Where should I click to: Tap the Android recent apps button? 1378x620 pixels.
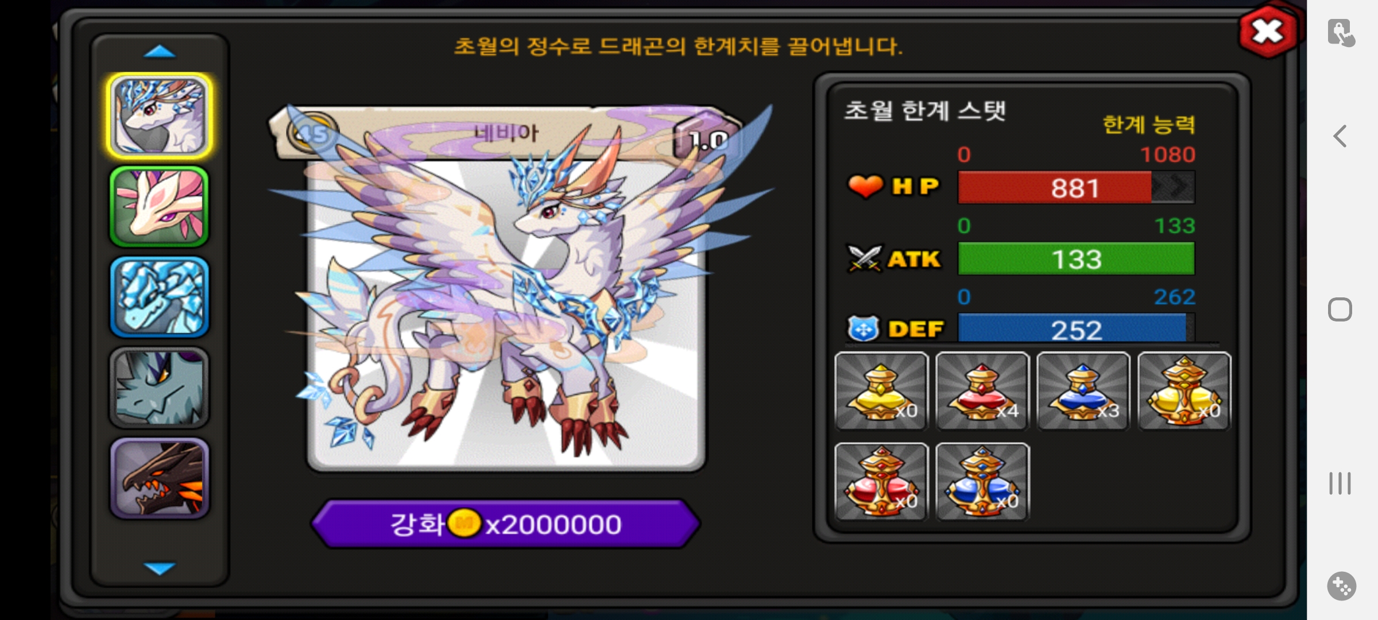tap(1340, 483)
